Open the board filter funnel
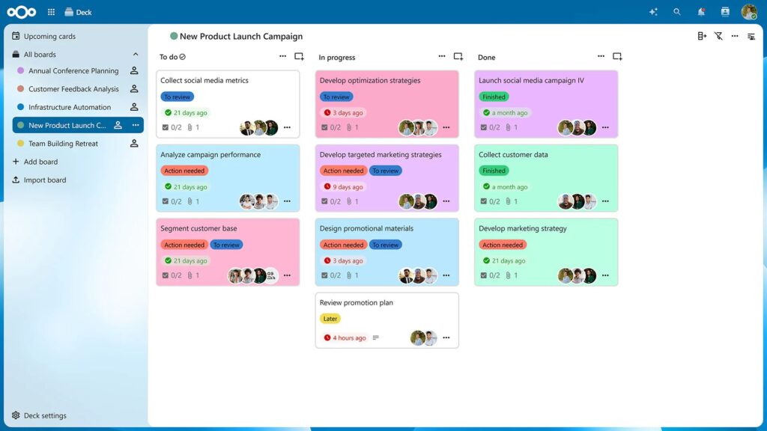This screenshot has width=767, height=431. [x=718, y=36]
